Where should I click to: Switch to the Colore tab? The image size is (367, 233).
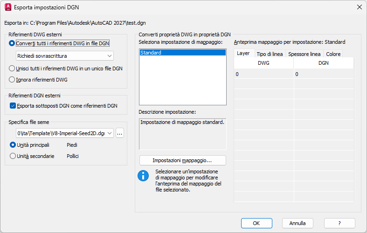point(333,54)
